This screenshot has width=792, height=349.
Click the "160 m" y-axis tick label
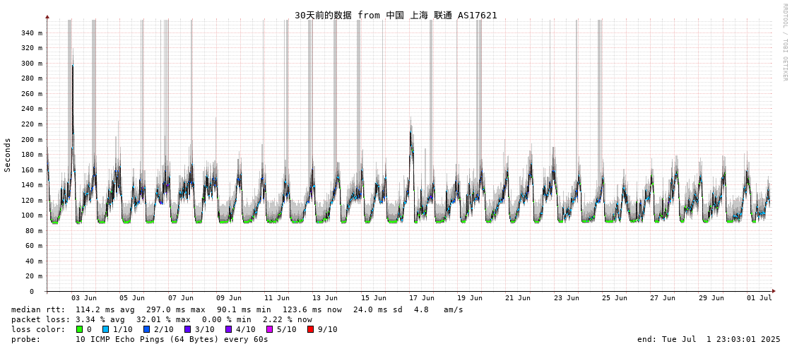tap(32, 170)
